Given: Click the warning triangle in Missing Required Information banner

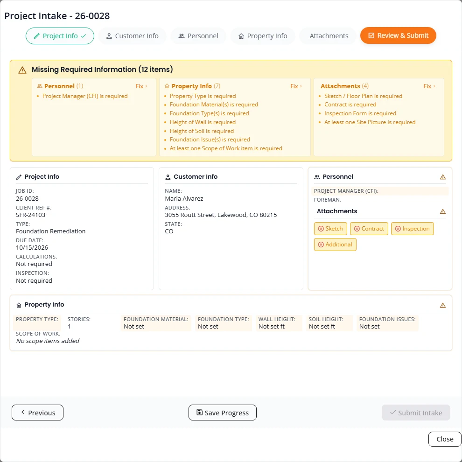Looking at the screenshot, I should [22, 70].
